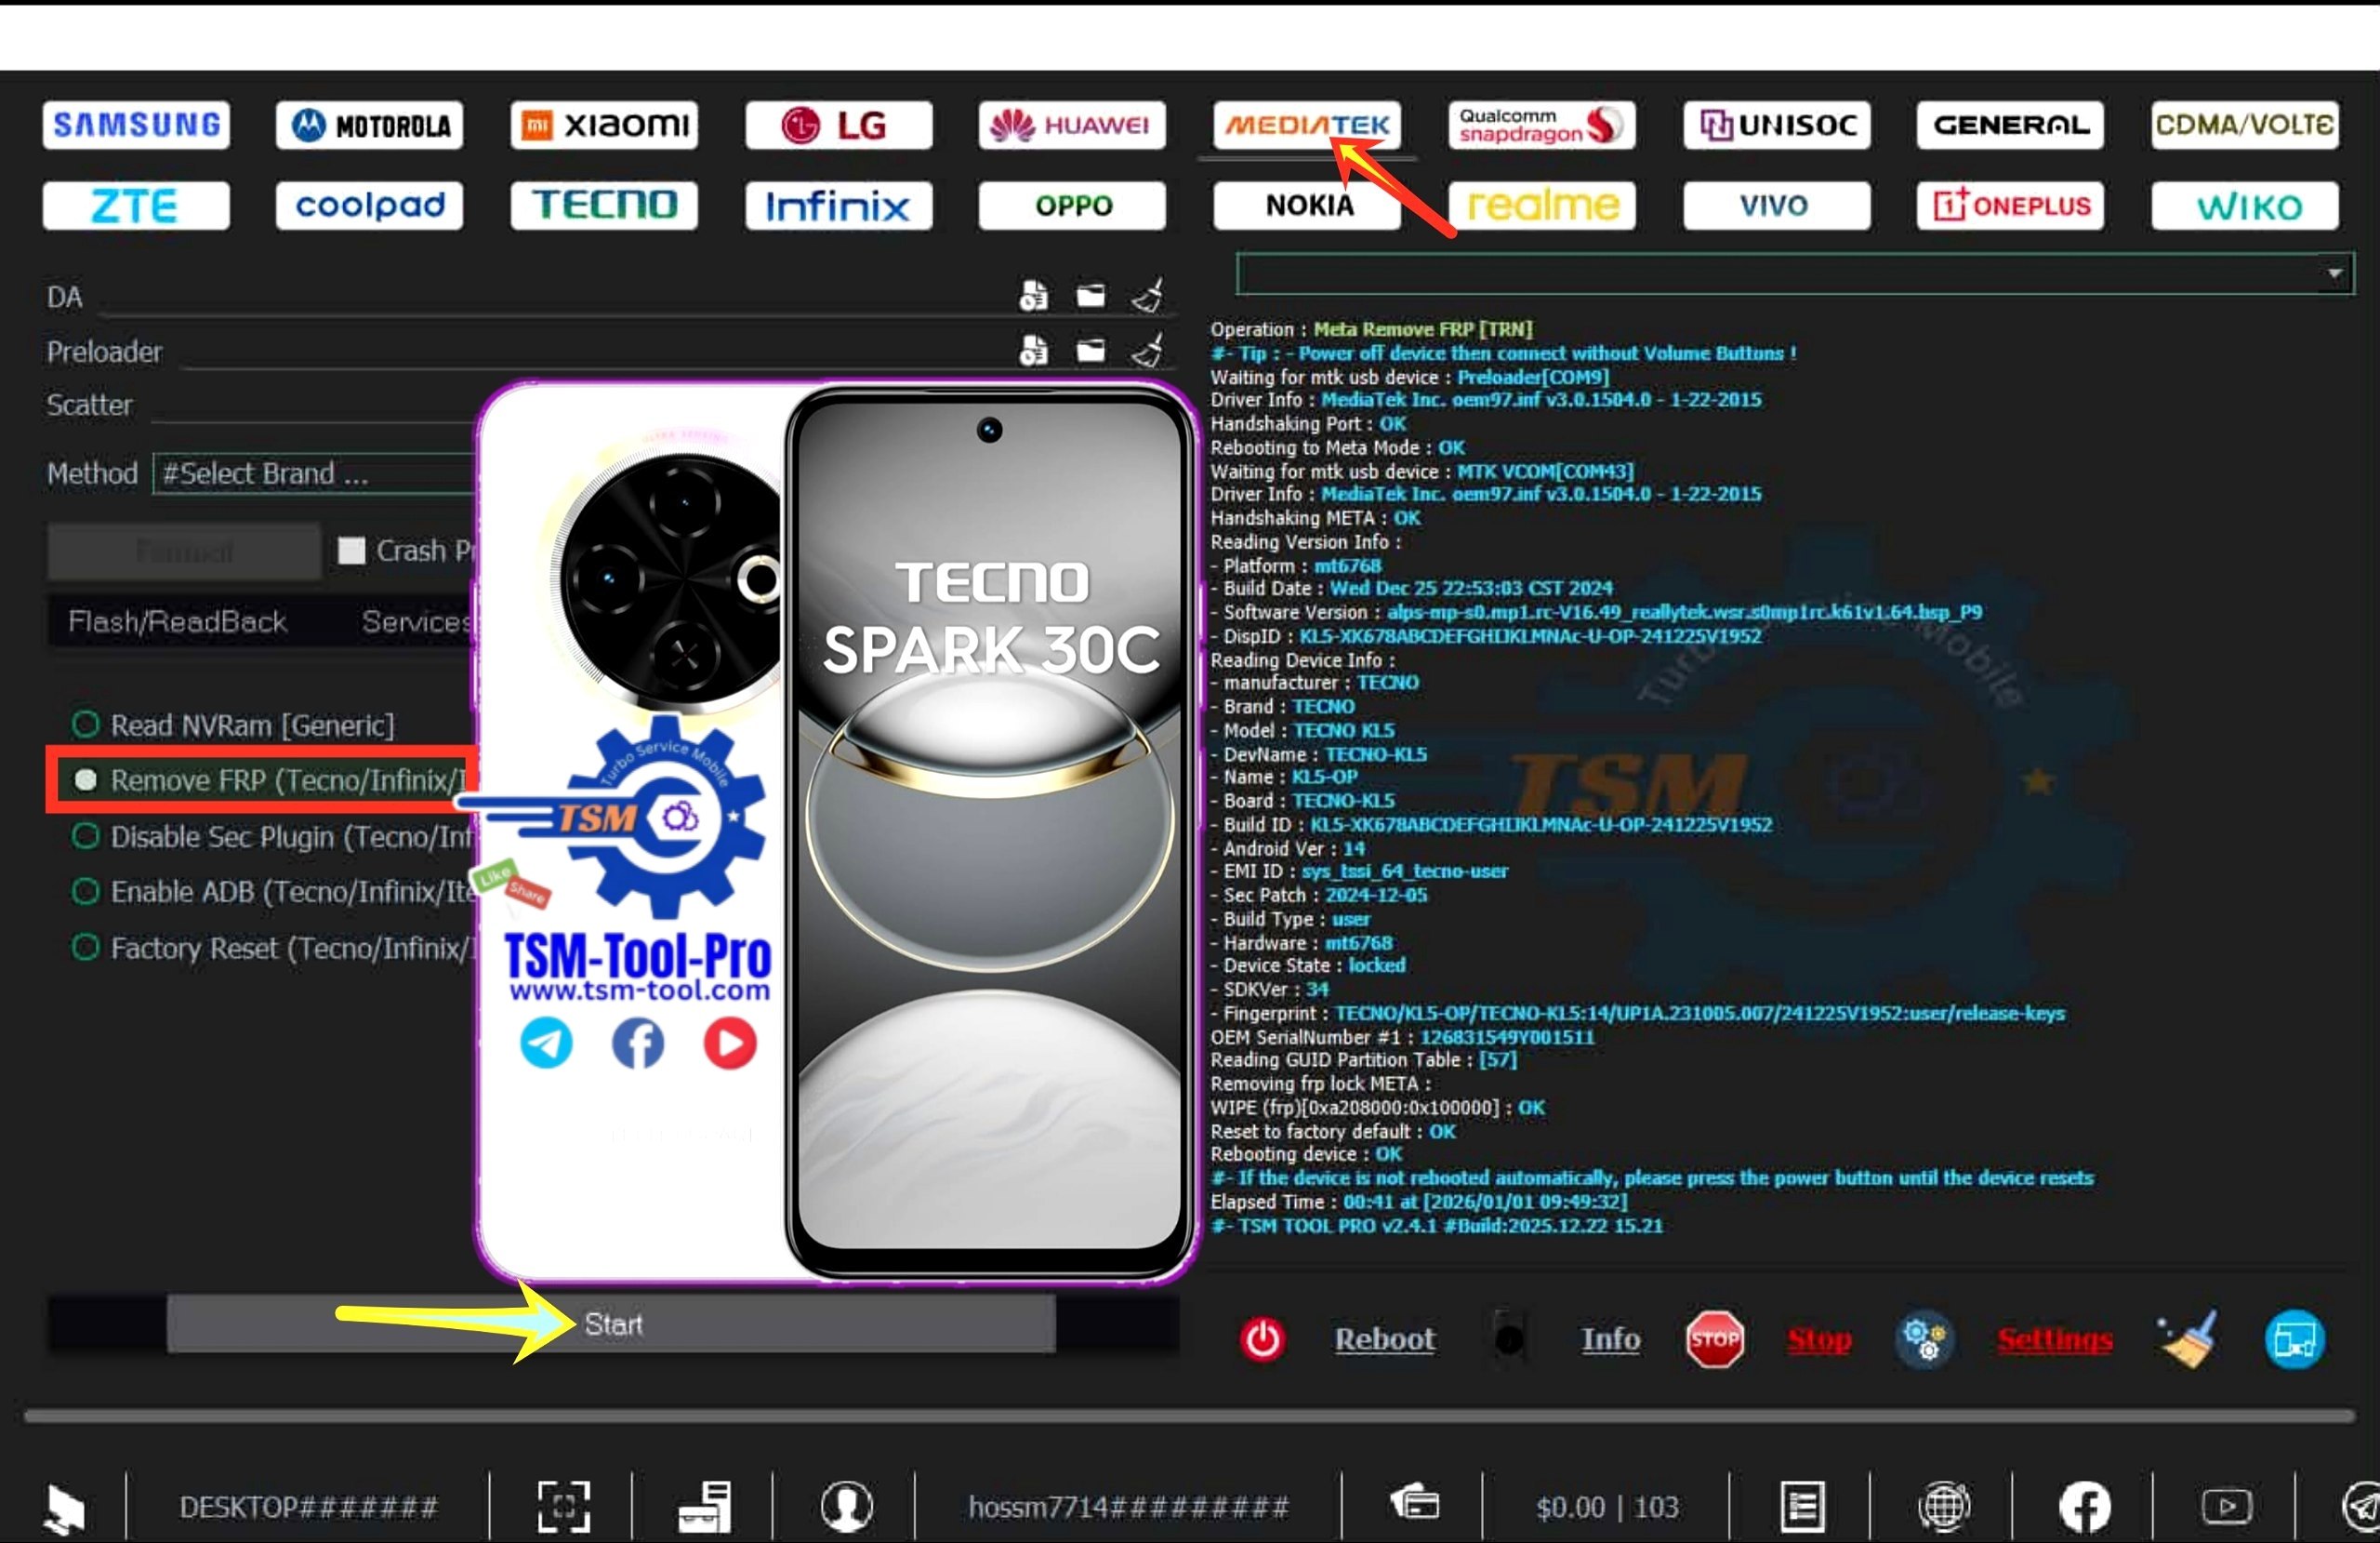
Task: Open the General tab
Action: click(2010, 125)
